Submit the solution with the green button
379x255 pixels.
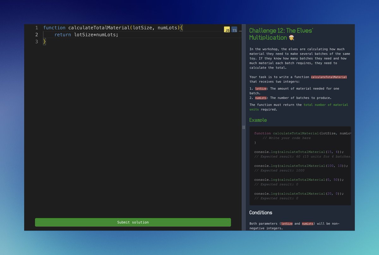(x=133, y=222)
